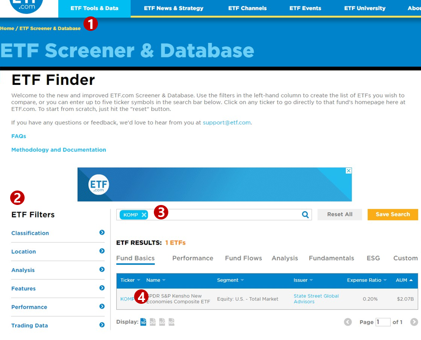This screenshot has height=340, width=421.
Task: Display 50 results per page
Action: 162,322
